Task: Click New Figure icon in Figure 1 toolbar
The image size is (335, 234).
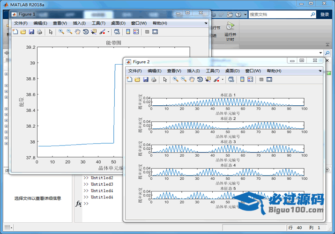Action: (15, 32)
